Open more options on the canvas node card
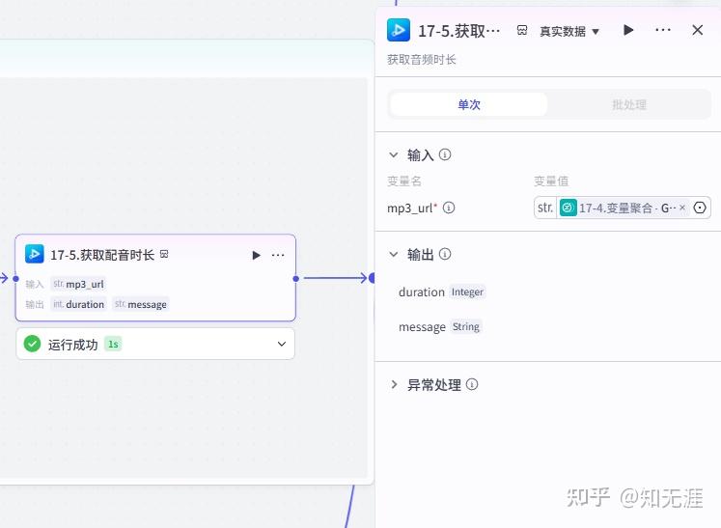The height and width of the screenshot is (528, 721). [278, 255]
